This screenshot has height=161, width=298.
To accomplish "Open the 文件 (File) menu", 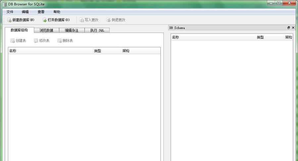I will point(10,12).
